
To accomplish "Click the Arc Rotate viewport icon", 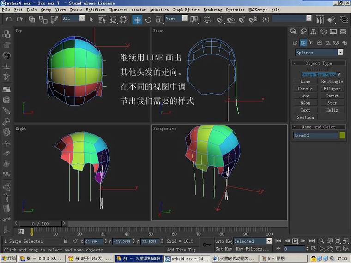I will (x=338, y=248).
